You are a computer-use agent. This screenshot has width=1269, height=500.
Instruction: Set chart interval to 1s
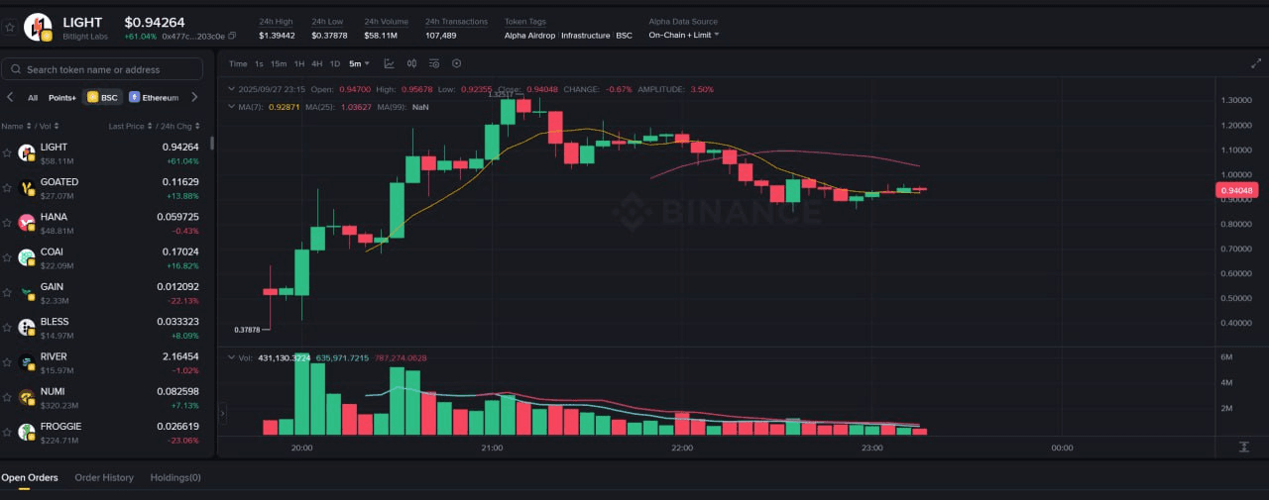click(x=259, y=63)
